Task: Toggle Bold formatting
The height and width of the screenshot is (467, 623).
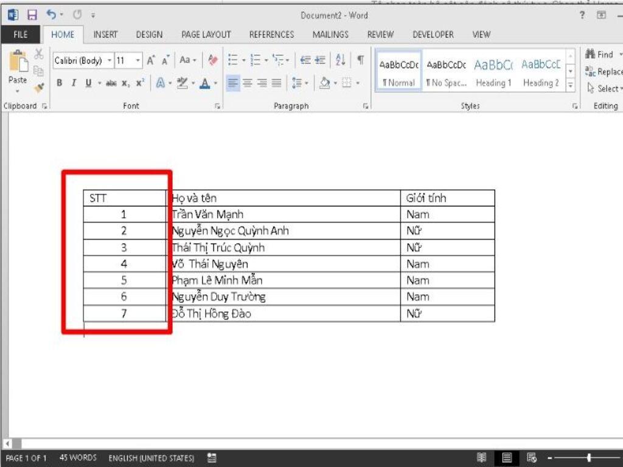Action: (59, 83)
